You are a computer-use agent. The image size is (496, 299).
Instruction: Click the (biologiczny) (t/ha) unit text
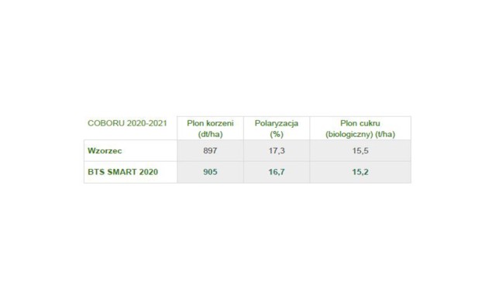[360, 134]
